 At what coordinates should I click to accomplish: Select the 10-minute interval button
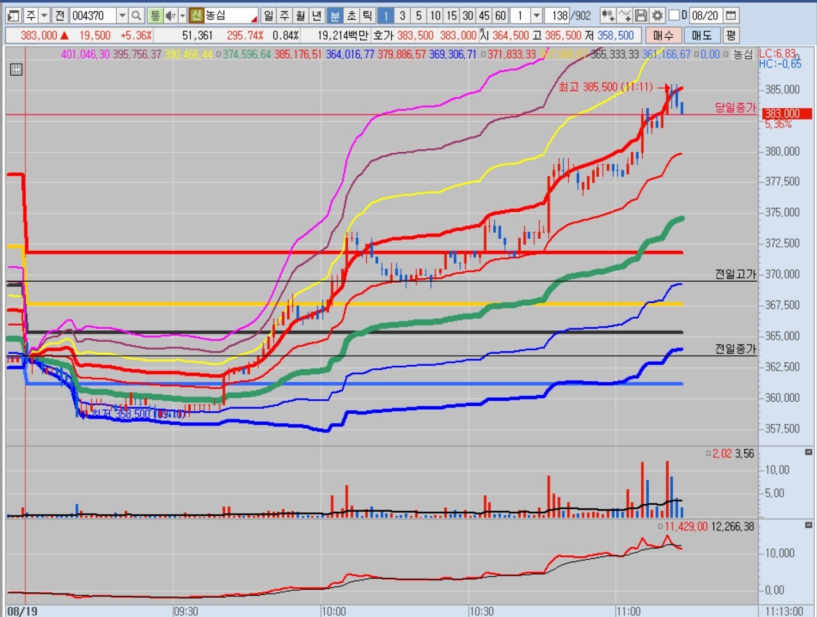pyautogui.click(x=435, y=15)
